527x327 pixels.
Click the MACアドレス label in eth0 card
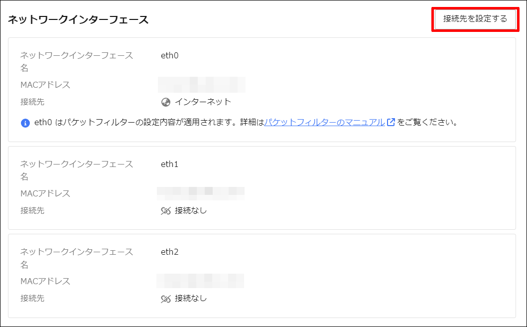click(x=45, y=85)
